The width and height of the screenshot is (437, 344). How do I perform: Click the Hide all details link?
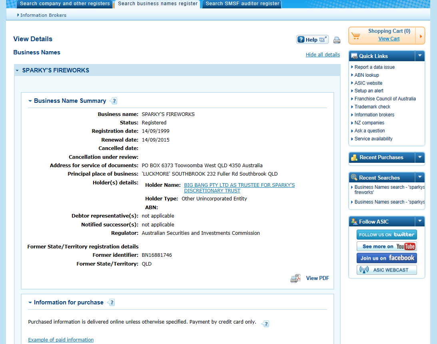coord(323,55)
